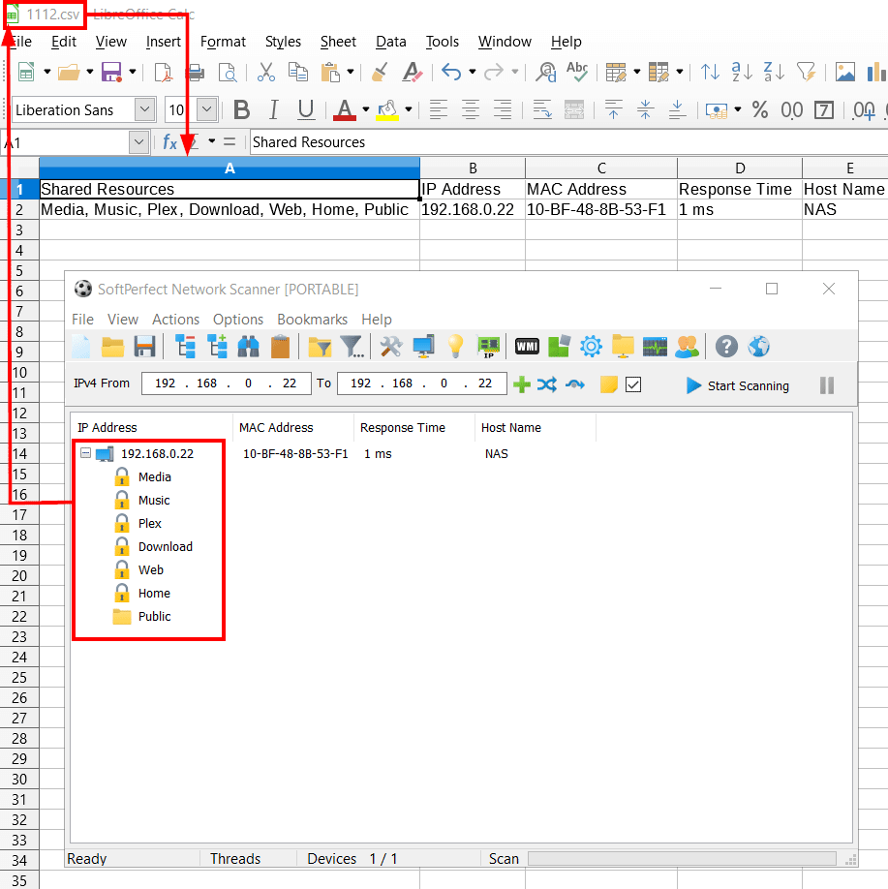Click the formula input line showing Shared Resources
888x889 pixels.
tap(568, 142)
